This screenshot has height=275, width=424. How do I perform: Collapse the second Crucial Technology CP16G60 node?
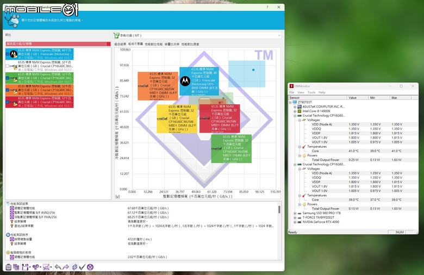(295, 165)
